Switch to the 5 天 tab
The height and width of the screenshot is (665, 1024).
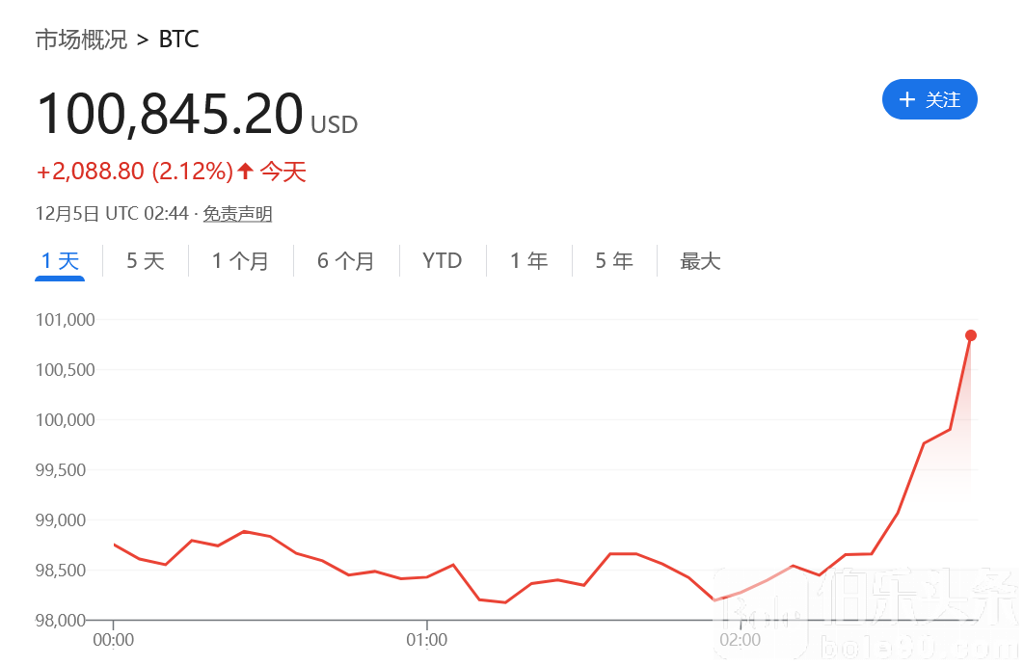(x=146, y=261)
